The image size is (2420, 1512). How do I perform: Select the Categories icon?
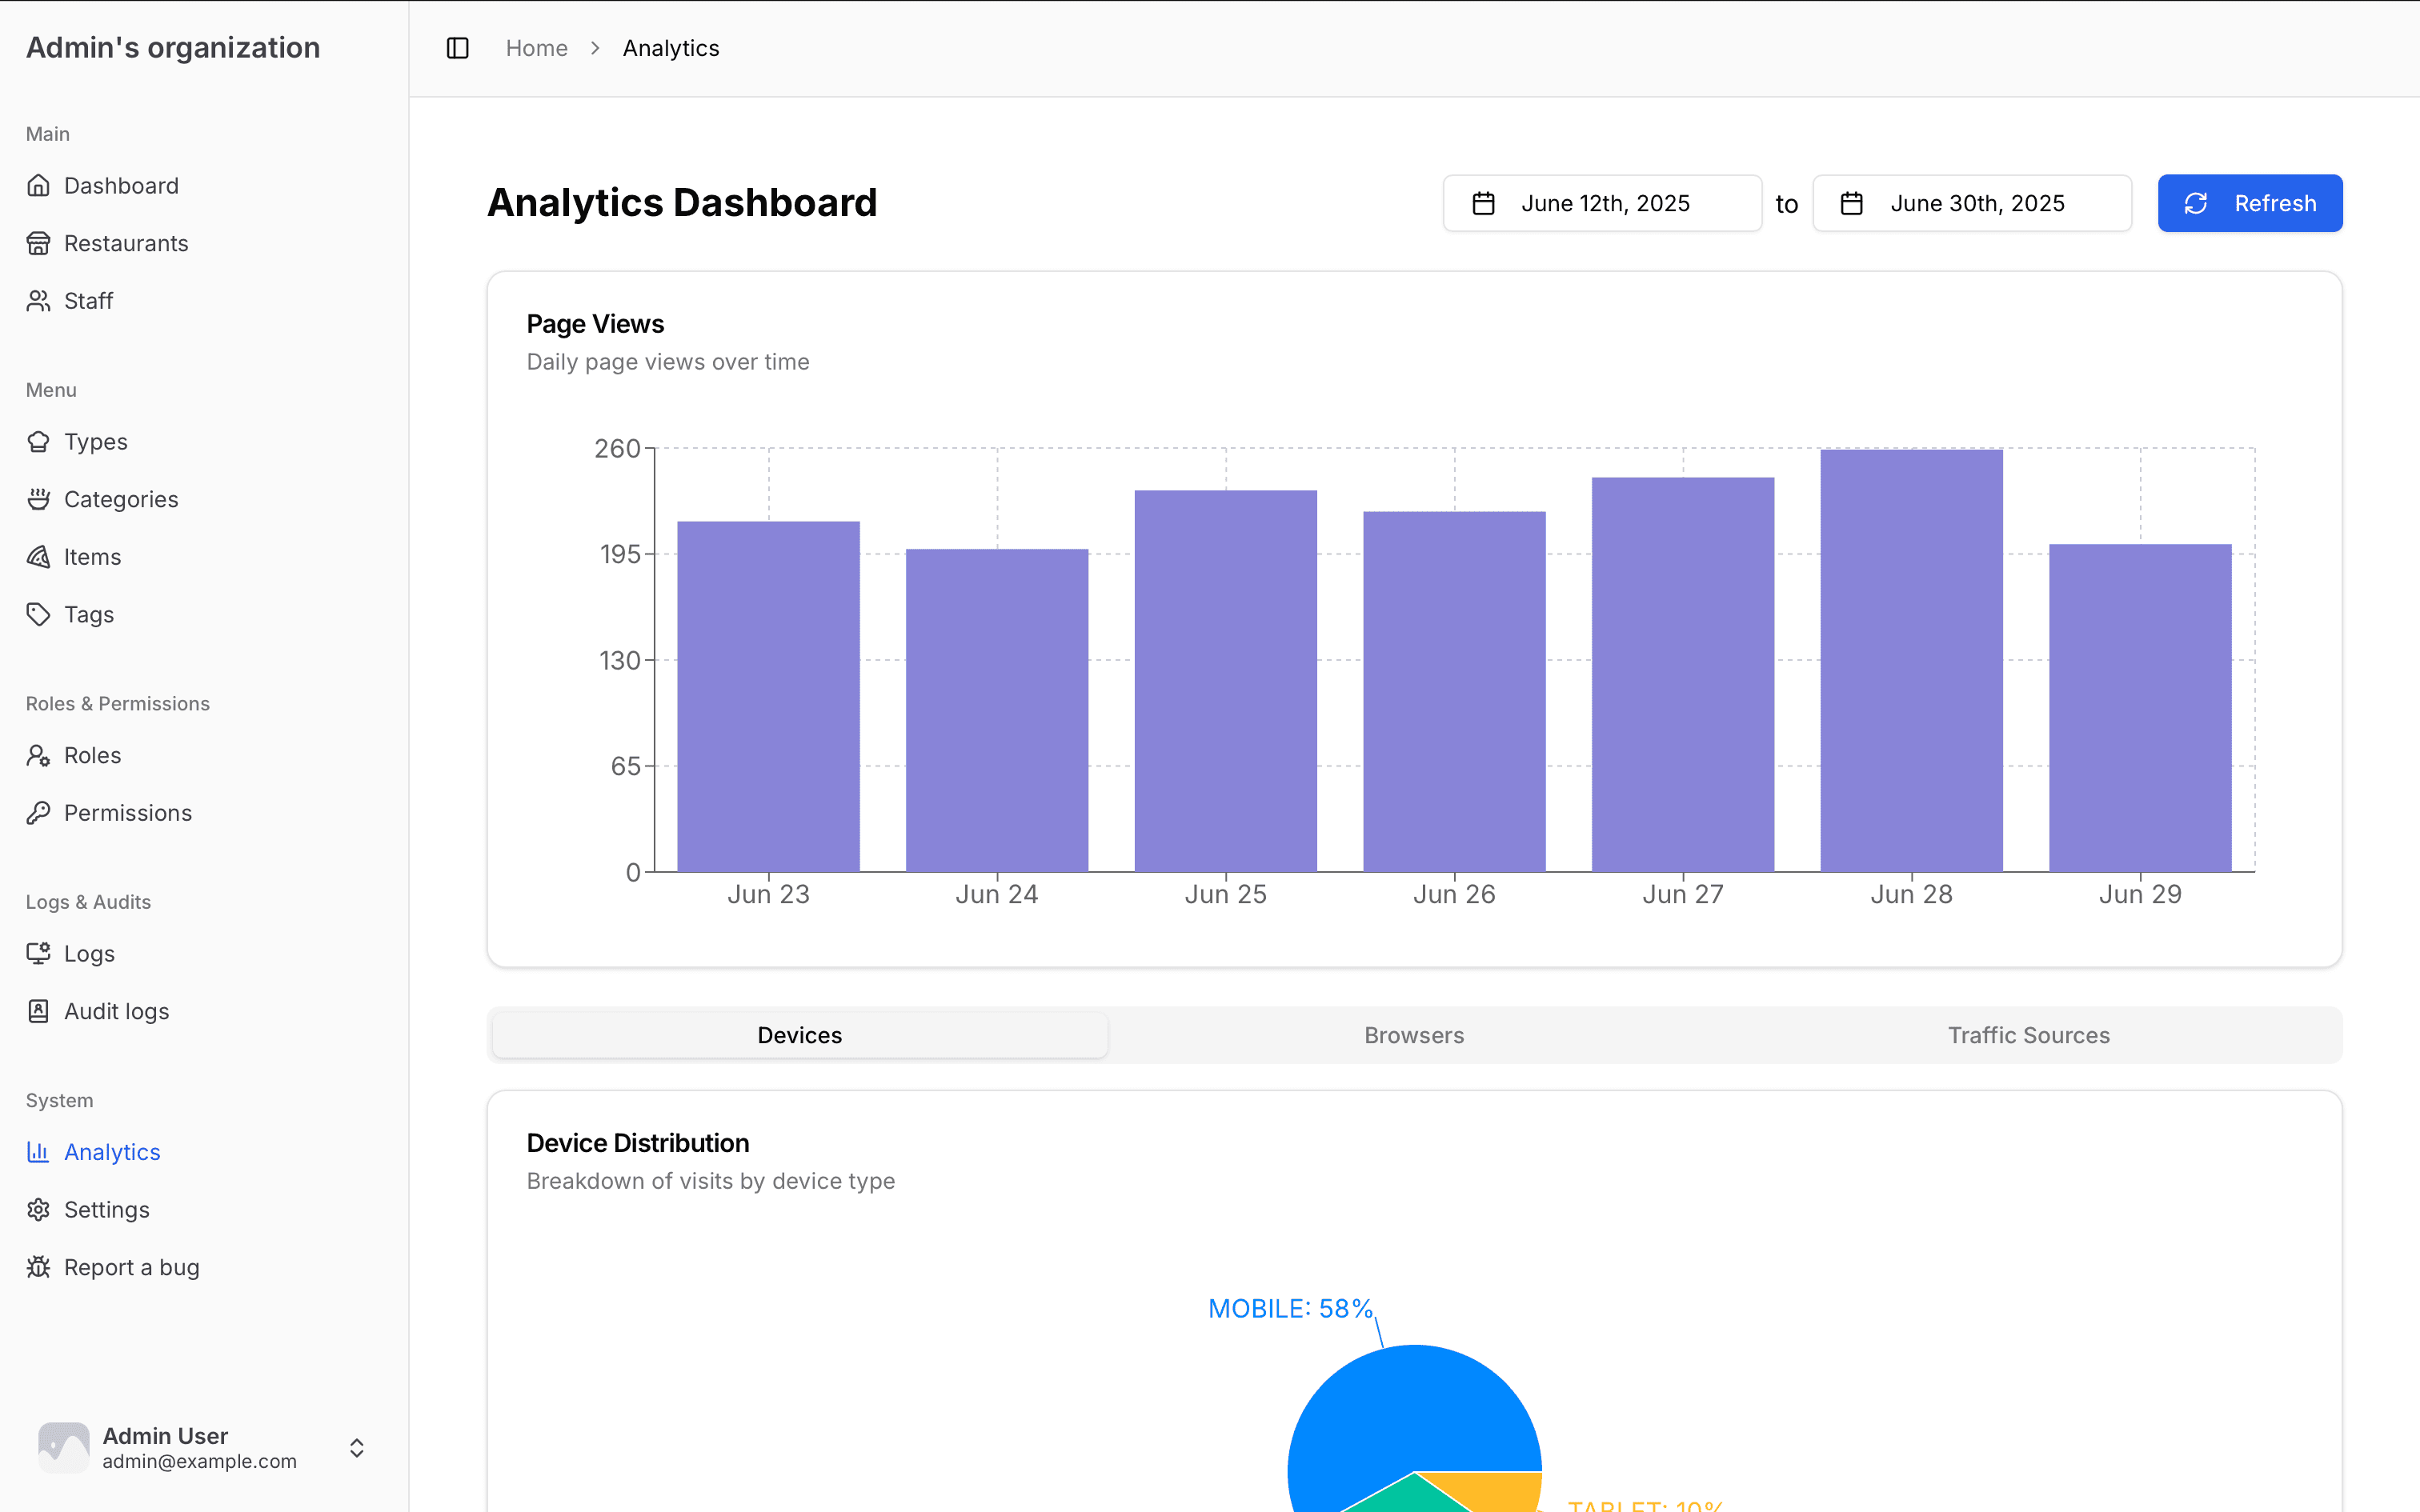tap(39, 499)
